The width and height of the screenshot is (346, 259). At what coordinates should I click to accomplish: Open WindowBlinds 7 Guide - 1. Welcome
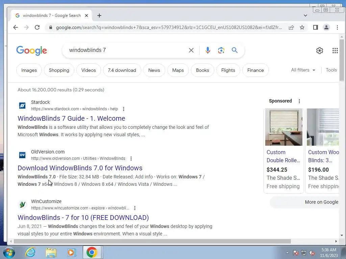point(71,118)
